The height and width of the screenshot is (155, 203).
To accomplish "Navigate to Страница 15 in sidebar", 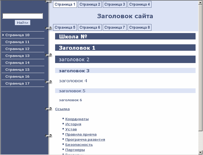I will tap(17, 70).
